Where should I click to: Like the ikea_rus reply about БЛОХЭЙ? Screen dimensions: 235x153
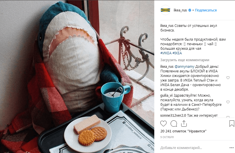tap(228, 78)
